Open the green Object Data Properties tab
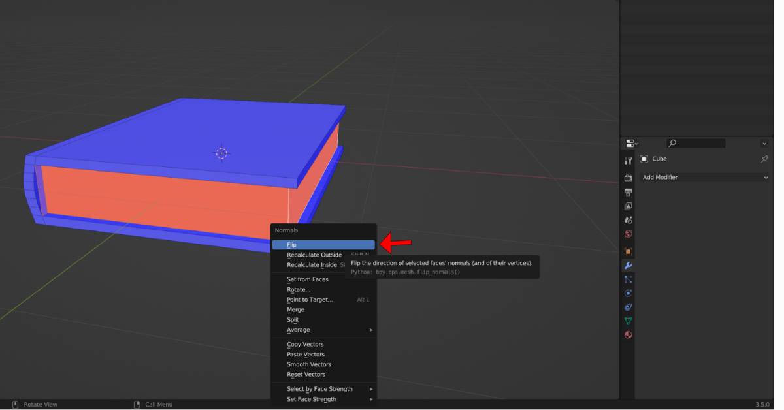 pos(627,321)
